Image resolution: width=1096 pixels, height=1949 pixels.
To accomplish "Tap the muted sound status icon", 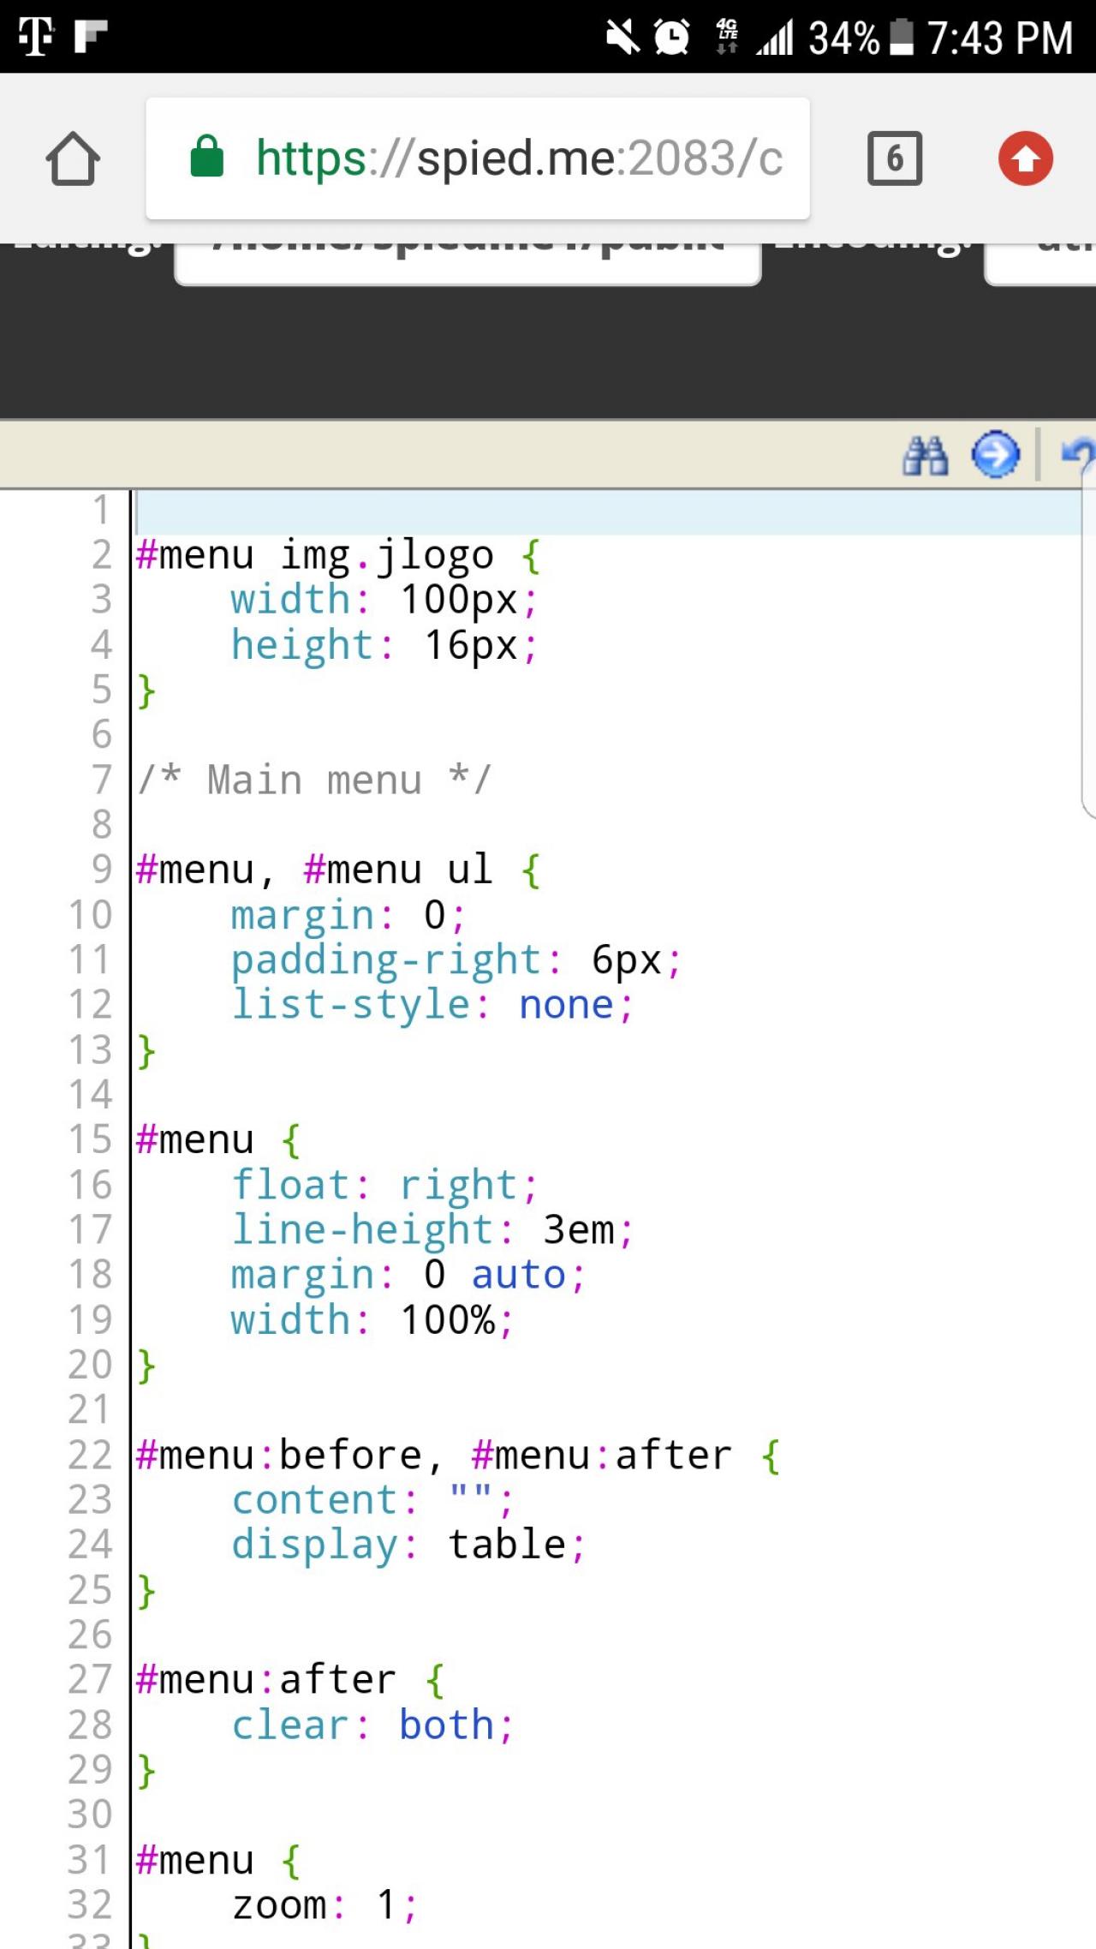I will click(x=622, y=38).
